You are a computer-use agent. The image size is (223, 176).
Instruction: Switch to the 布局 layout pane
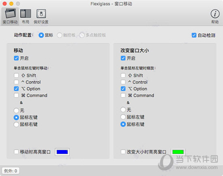(26, 16)
